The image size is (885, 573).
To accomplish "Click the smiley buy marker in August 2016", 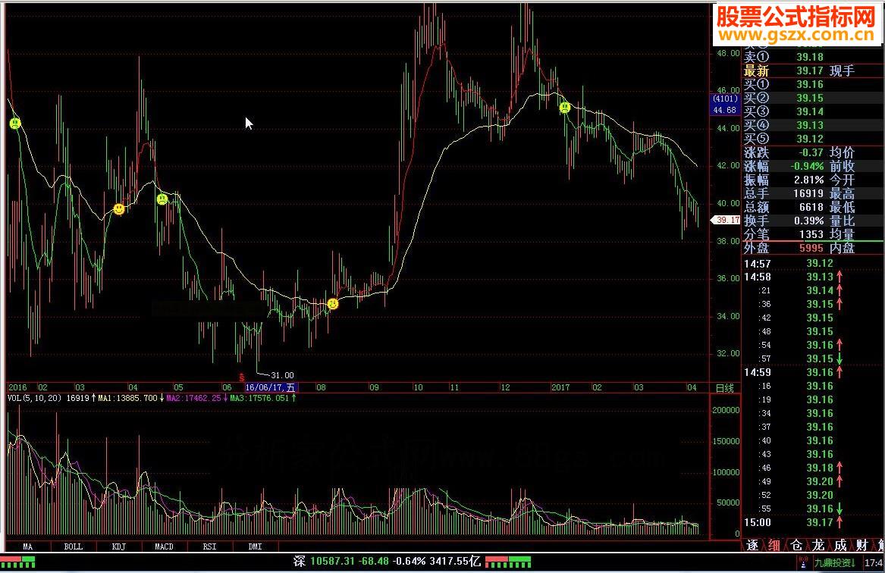I will pos(333,304).
